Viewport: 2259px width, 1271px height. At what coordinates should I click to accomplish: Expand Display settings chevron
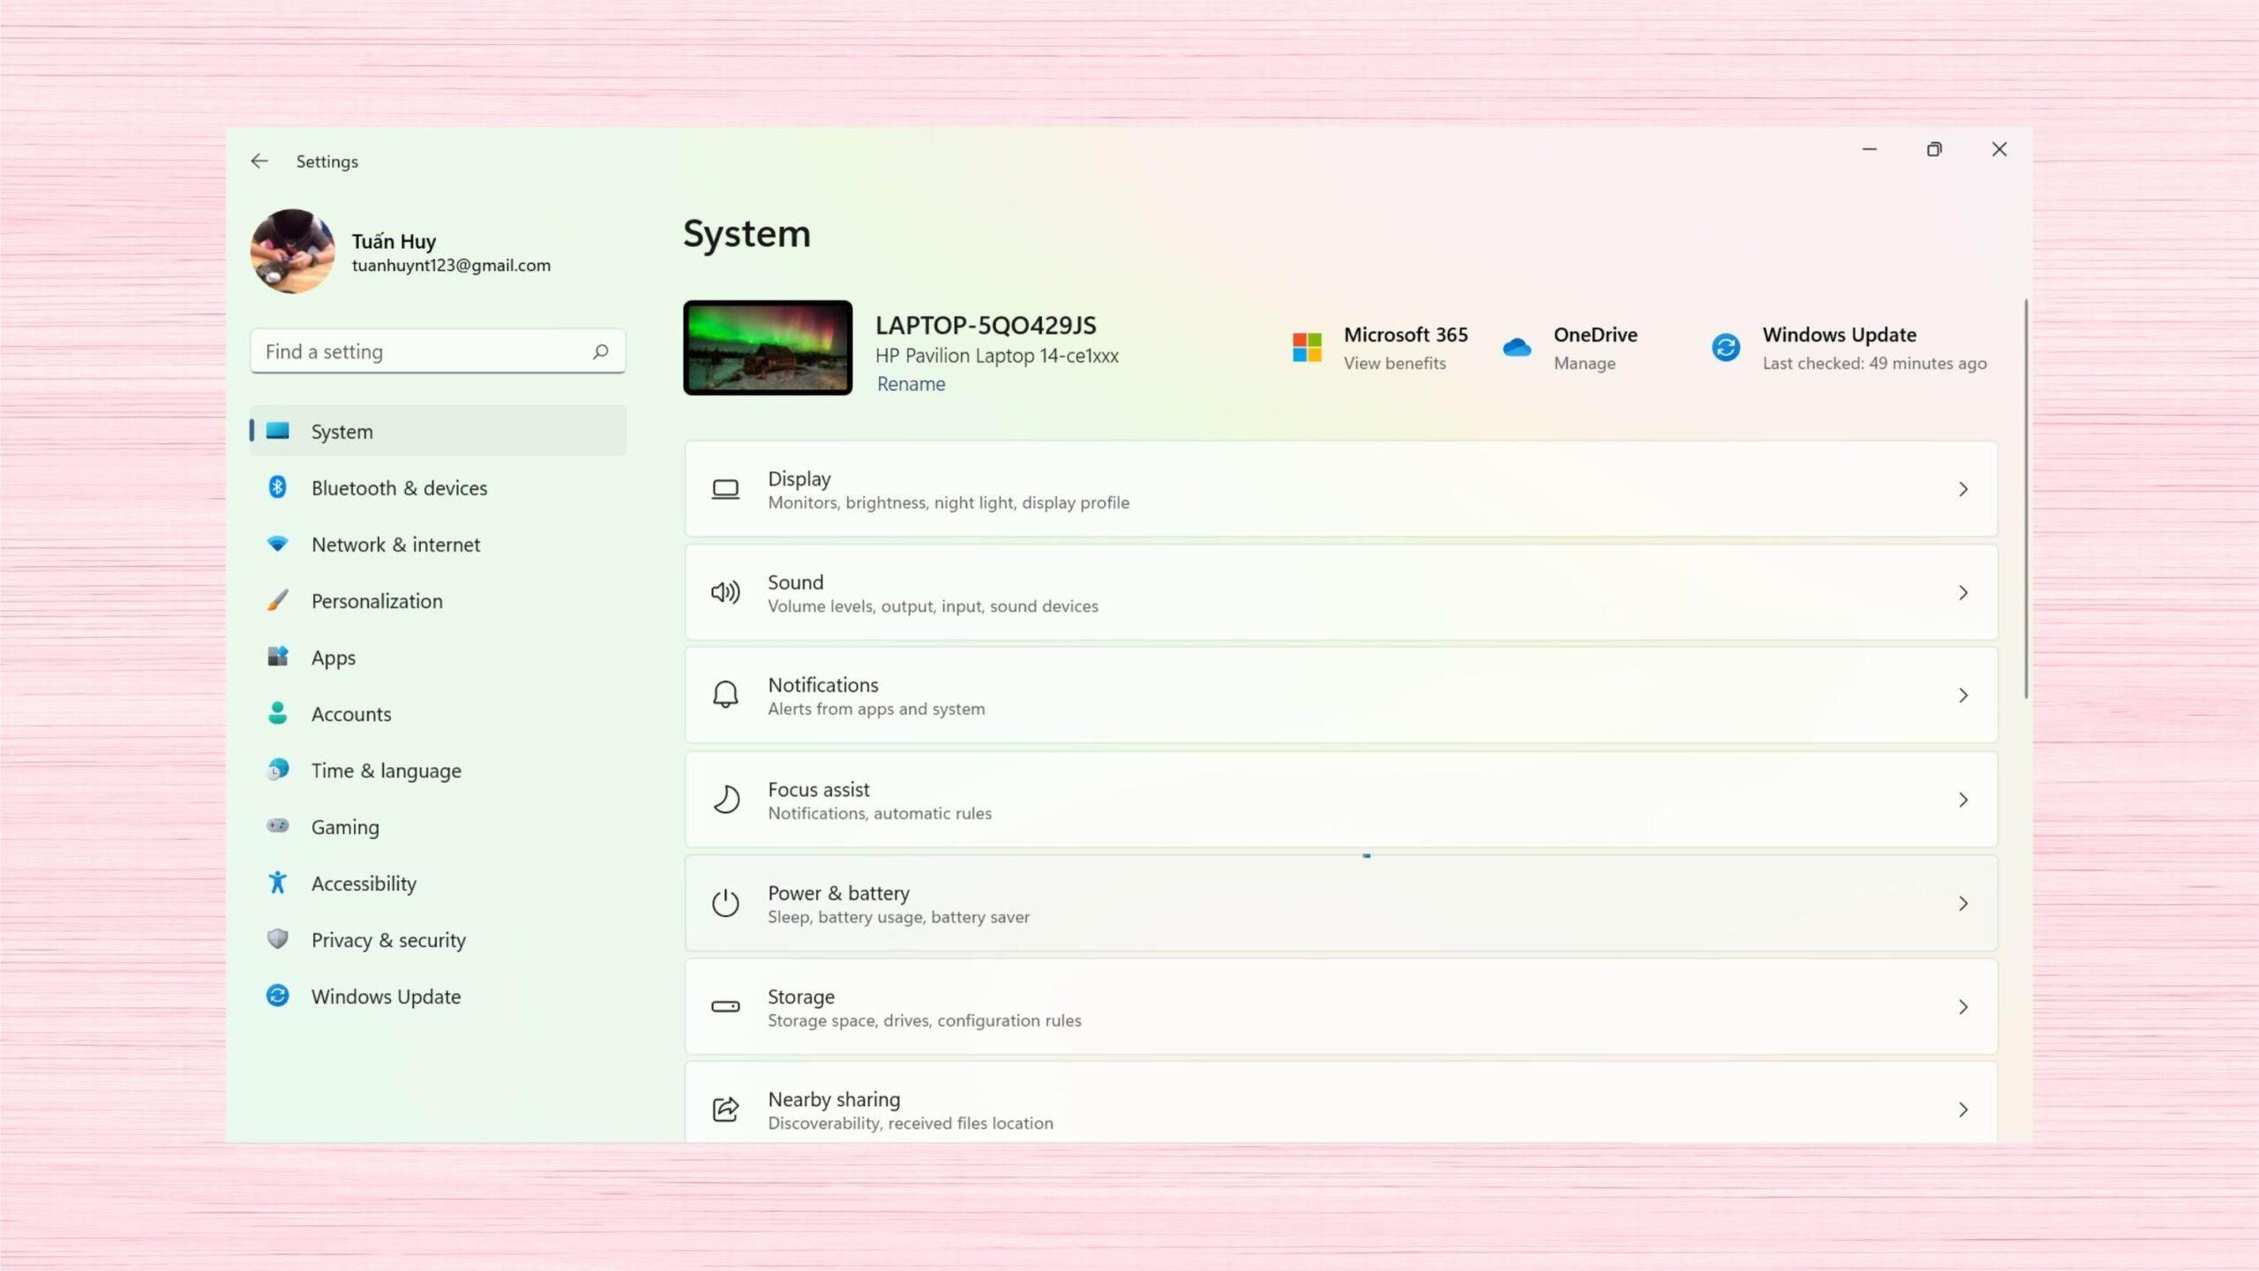tap(1961, 485)
